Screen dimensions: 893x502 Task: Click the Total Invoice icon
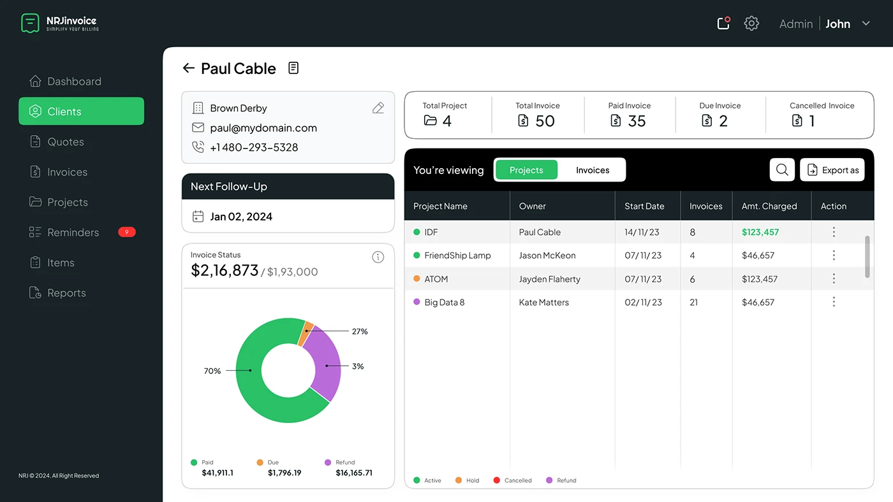(x=523, y=120)
